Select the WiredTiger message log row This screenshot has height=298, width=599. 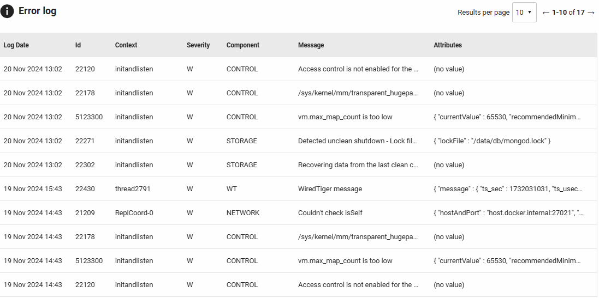click(330, 189)
